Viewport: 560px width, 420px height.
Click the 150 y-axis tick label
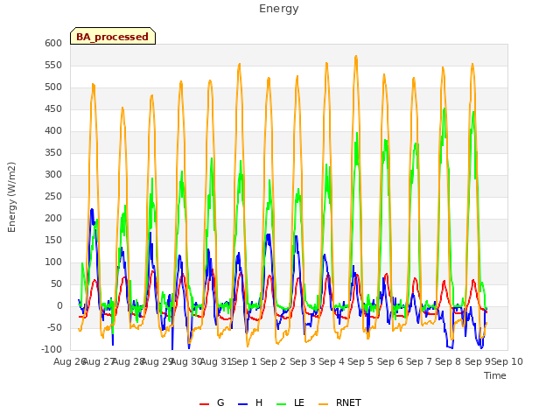click(x=53, y=241)
